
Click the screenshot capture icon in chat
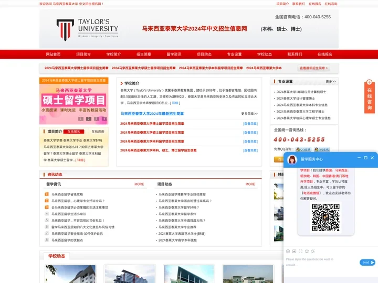[300, 251]
